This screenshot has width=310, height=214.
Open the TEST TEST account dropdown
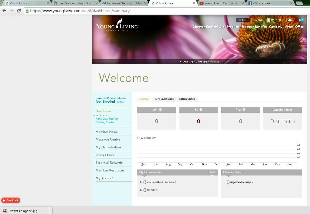(275, 20)
